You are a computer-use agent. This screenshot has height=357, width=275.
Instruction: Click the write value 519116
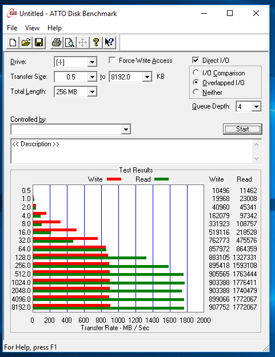pos(219,232)
